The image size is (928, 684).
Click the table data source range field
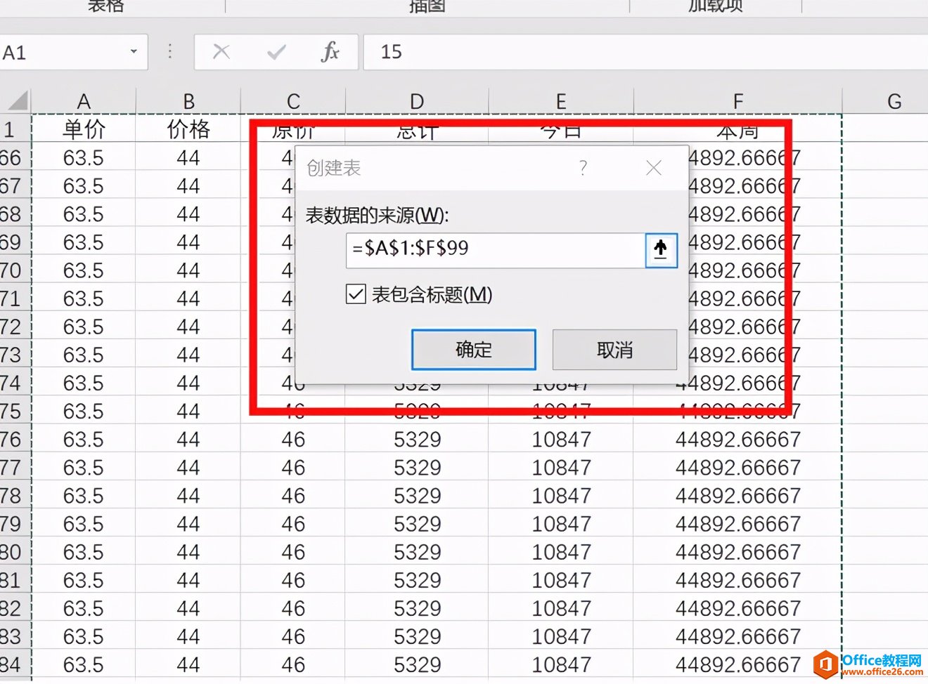[496, 250]
